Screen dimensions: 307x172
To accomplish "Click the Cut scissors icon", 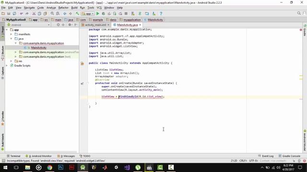I will click(34, 13).
